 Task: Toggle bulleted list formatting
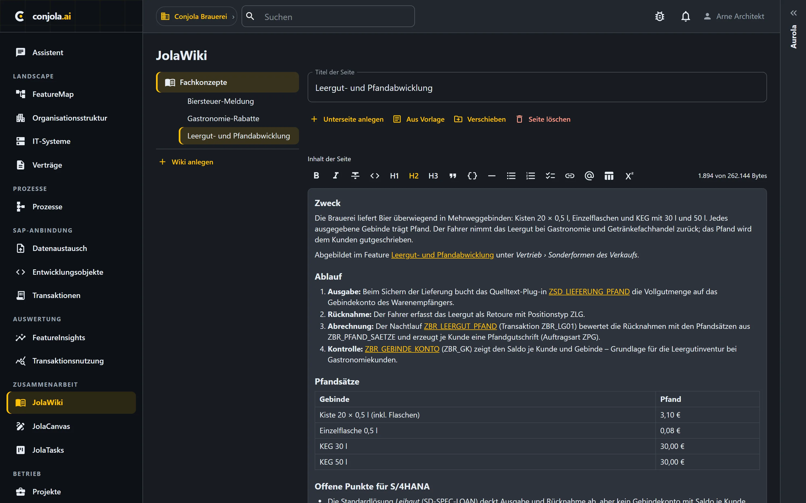pos(511,176)
